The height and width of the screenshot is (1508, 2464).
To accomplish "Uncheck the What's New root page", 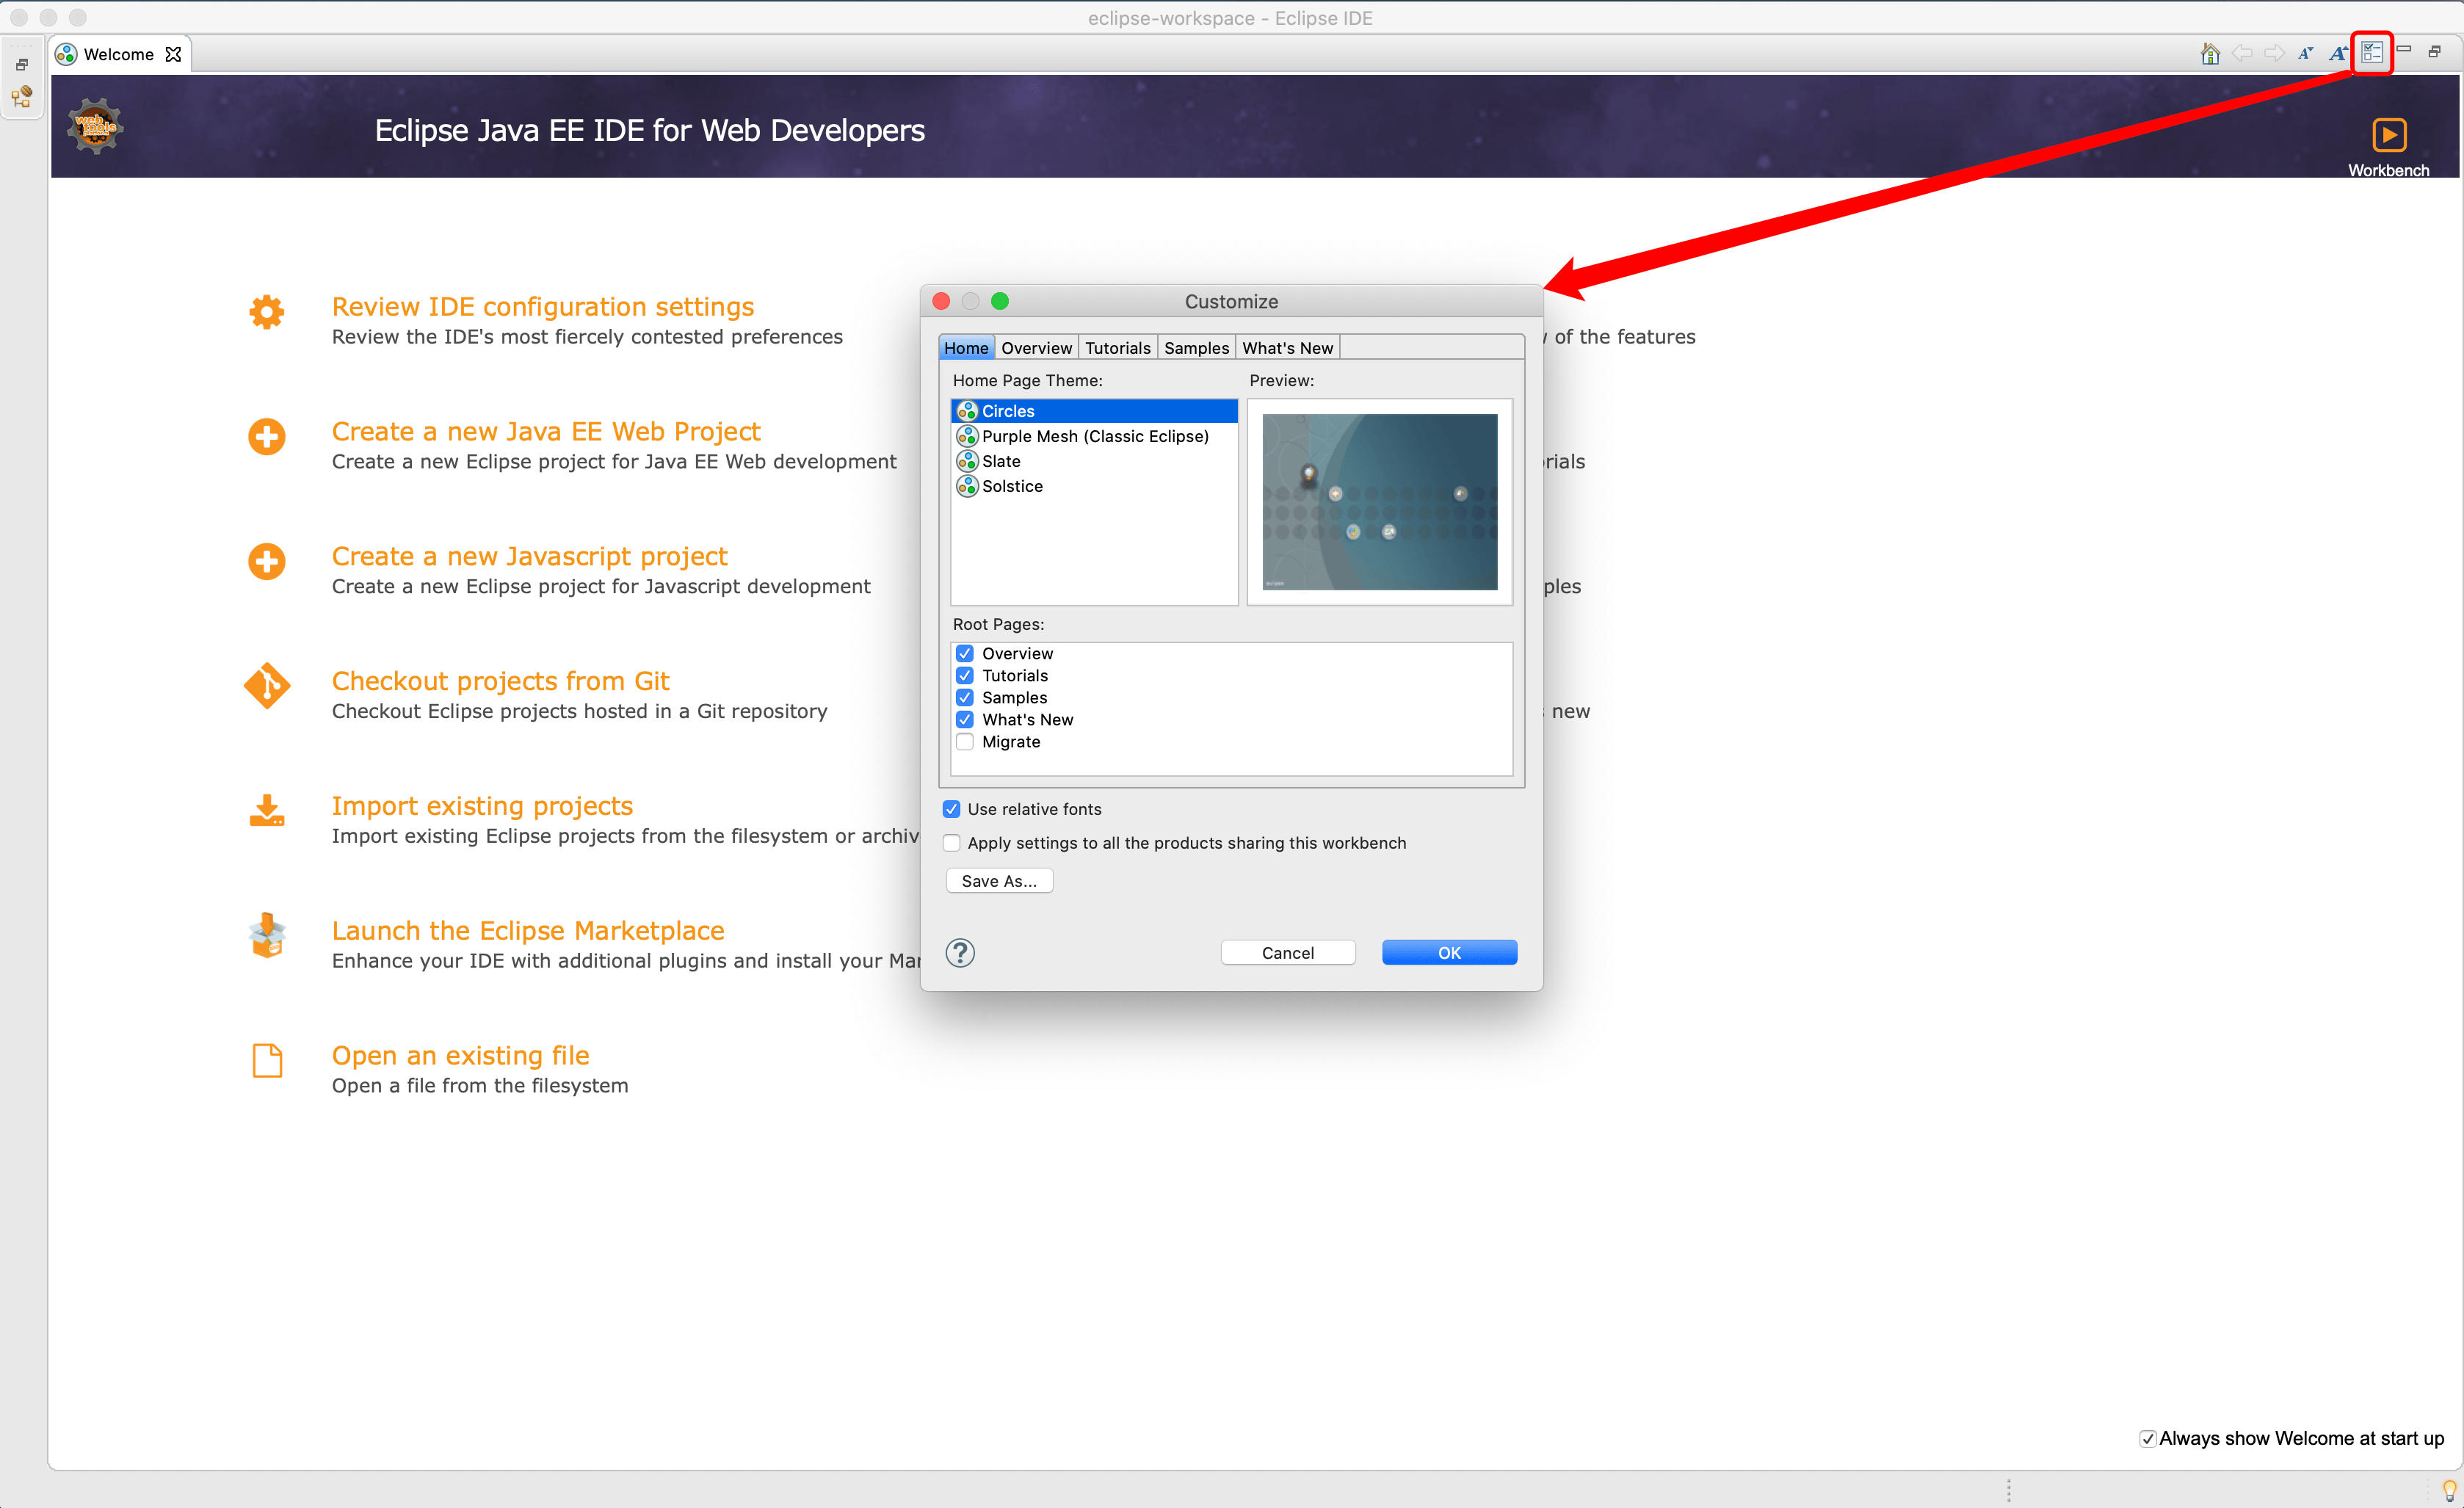I will point(965,719).
